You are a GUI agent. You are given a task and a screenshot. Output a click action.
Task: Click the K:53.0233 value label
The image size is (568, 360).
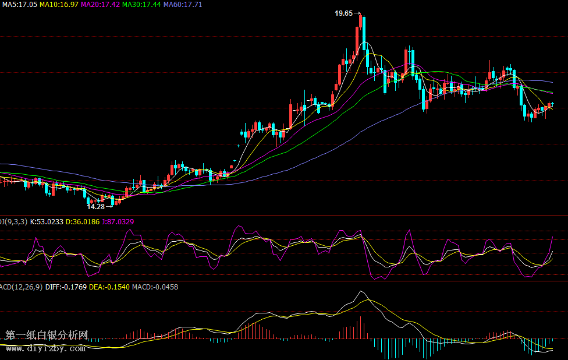point(47,221)
